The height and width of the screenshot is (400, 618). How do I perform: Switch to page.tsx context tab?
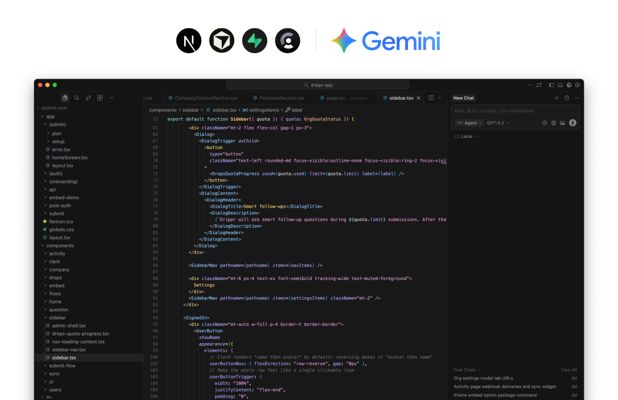pyautogui.click(x=346, y=98)
